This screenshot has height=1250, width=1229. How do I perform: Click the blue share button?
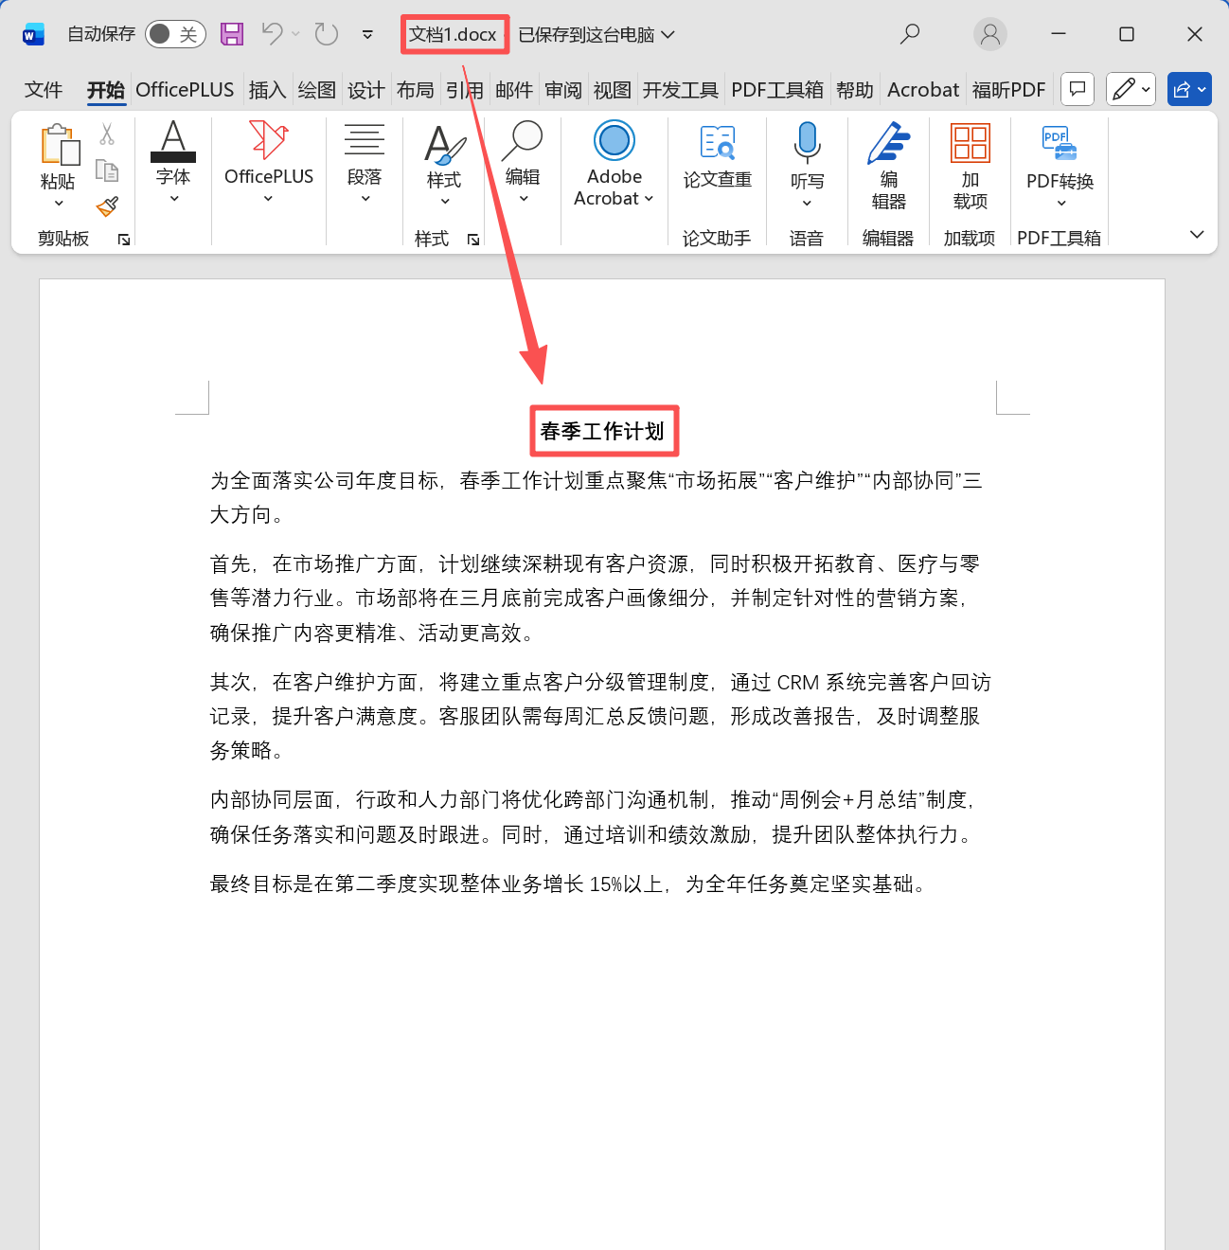tap(1188, 89)
